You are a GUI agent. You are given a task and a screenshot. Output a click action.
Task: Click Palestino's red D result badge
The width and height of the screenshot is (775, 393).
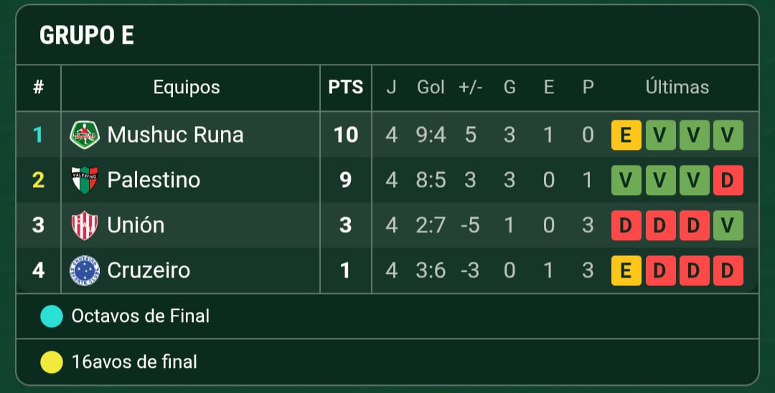click(x=728, y=180)
